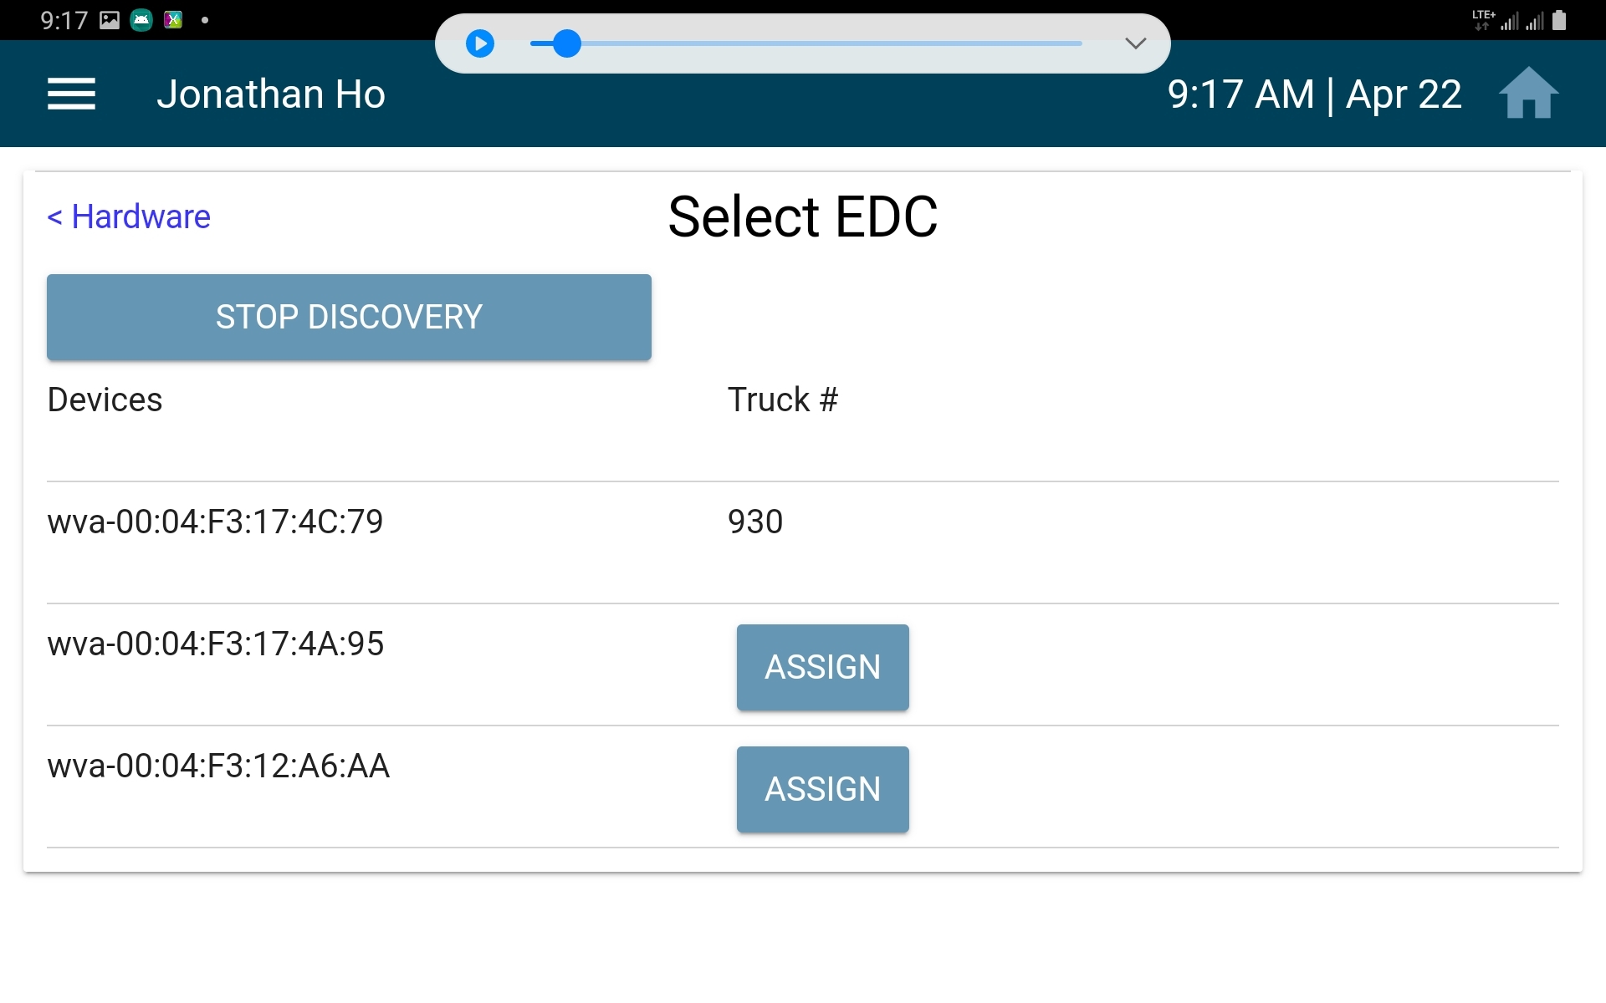Screen dimensions: 1606x1003
Task: Tap the colorful X app notification icon
Action: click(x=173, y=20)
